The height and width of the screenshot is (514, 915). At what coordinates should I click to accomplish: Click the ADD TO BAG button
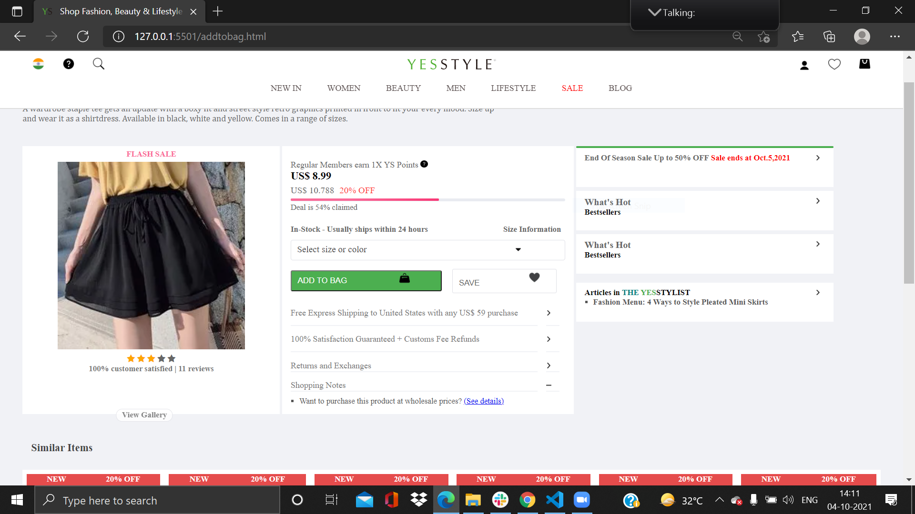[x=366, y=281]
